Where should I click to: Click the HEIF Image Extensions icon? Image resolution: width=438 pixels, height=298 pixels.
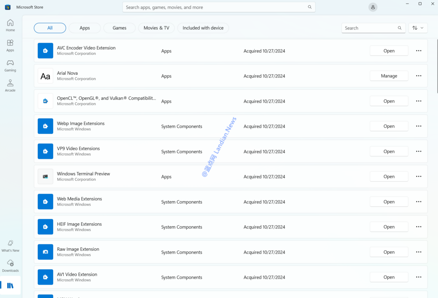(x=46, y=227)
